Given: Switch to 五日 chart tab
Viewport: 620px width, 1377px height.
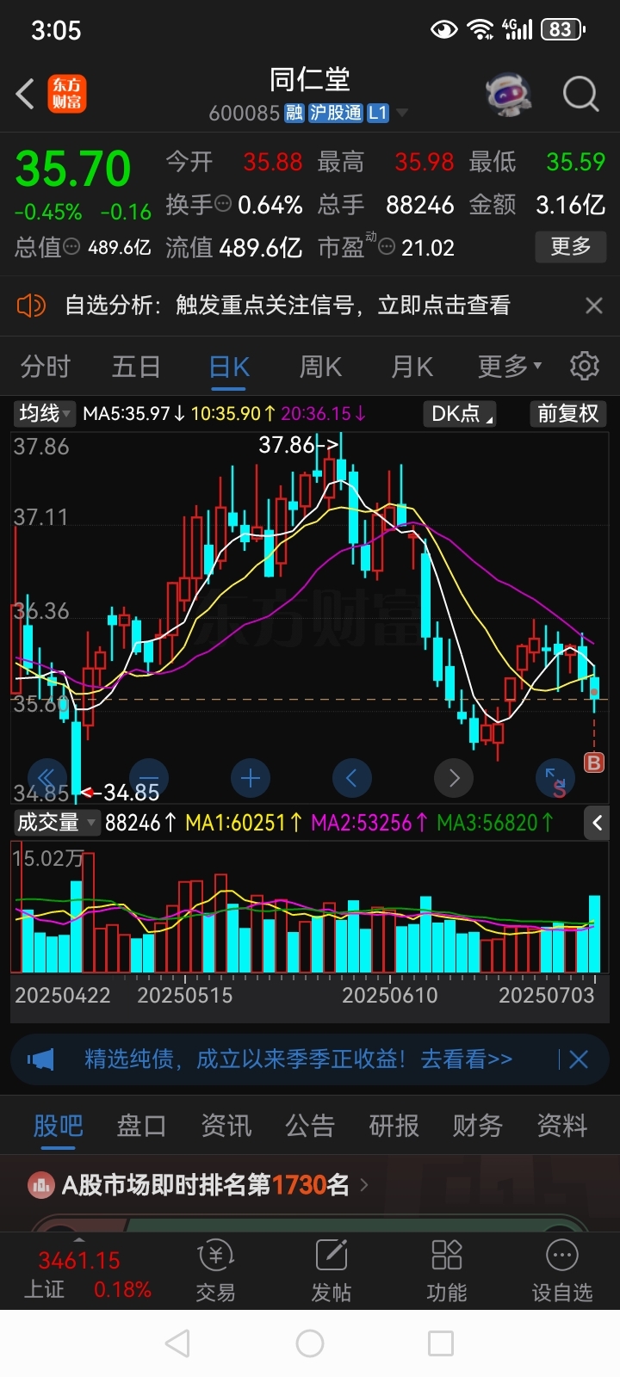Looking at the screenshot, I should (x=136, y=367).
